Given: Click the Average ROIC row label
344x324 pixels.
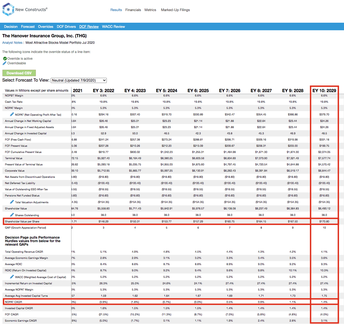Looking at the screenshot, I should click(x=13, y=264).
